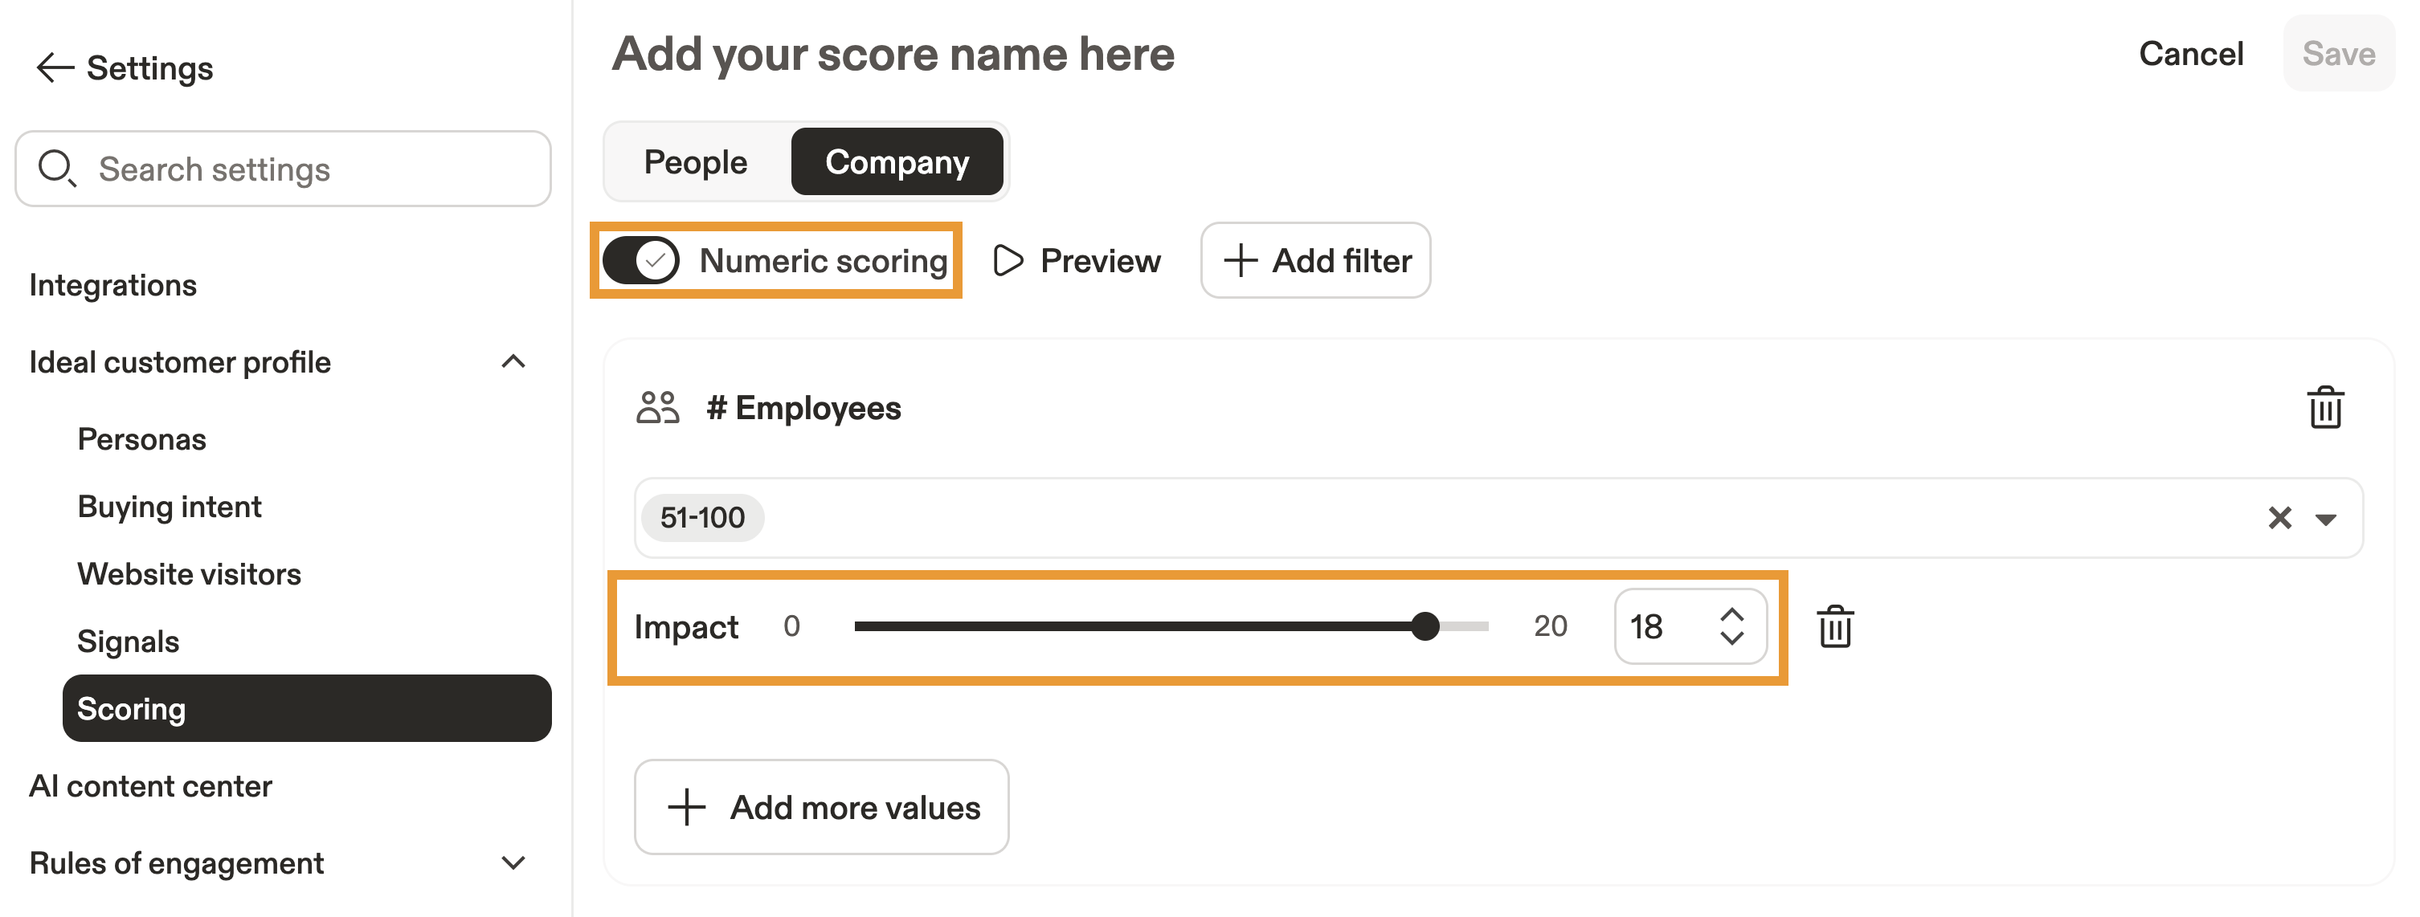Image resolution: width=2420 pixels, height=917 pixels.
Task: Open the employee range dropdown arrow
Action: click(2326, 519)
